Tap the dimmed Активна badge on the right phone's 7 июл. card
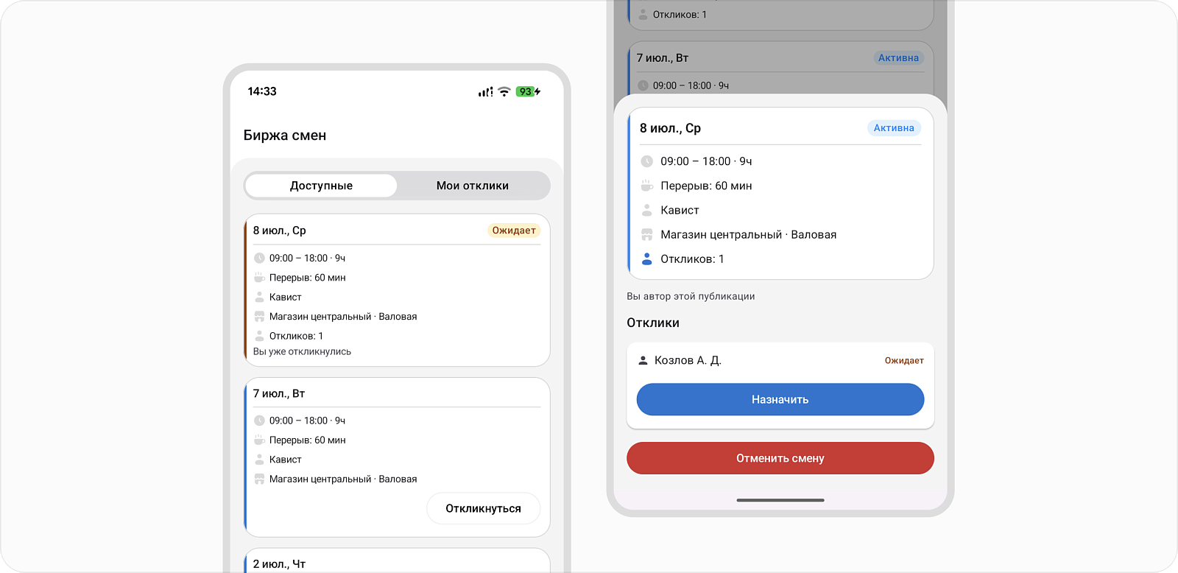The width and height of the screenshot is (1178, 573). click(898, 58)
